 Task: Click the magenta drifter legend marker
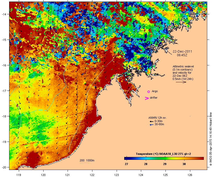point(147,98)
